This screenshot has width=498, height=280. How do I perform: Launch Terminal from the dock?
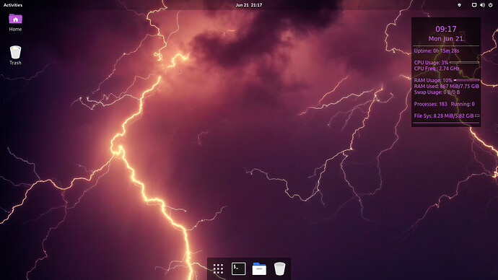(238, 268)
